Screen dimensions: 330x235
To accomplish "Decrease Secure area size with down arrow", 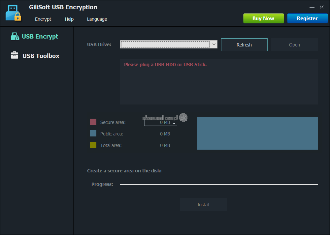I will point(174,124).
